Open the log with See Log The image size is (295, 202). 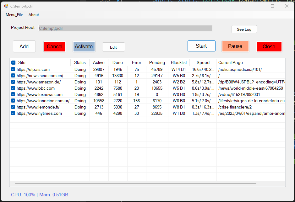(244, 29)
